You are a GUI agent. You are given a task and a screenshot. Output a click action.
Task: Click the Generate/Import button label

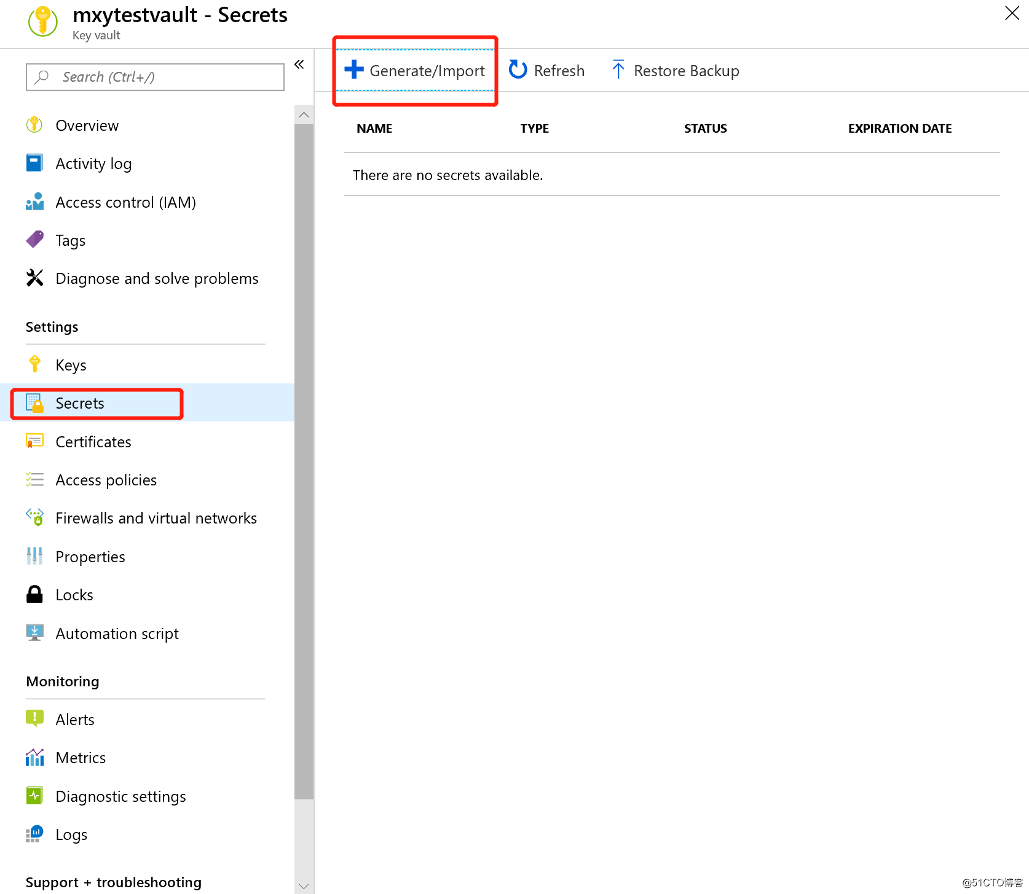coord(427,71)
